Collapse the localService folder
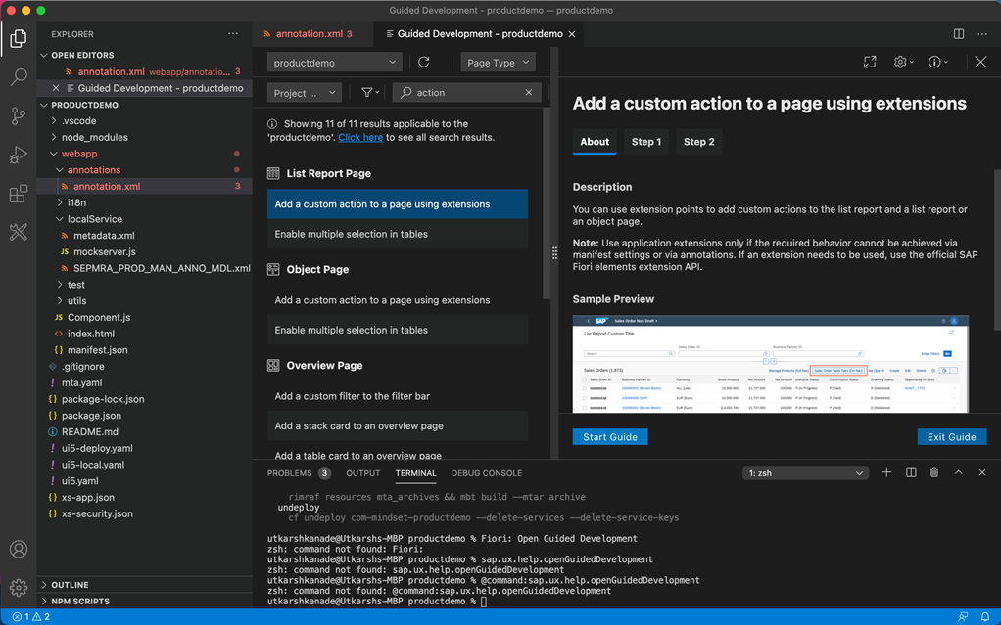 (94, 219)
